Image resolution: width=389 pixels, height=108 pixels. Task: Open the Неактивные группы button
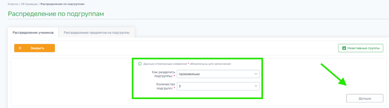[361, 48]
